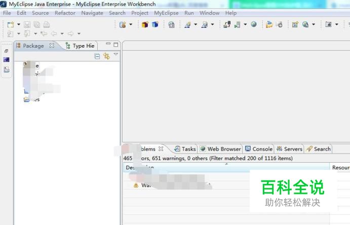Click Collapse All in Package Explorer

point(97,56)
